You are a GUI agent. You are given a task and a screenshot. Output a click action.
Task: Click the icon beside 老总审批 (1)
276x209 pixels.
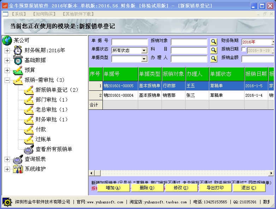pyautogui.click(x=29, y=110)
